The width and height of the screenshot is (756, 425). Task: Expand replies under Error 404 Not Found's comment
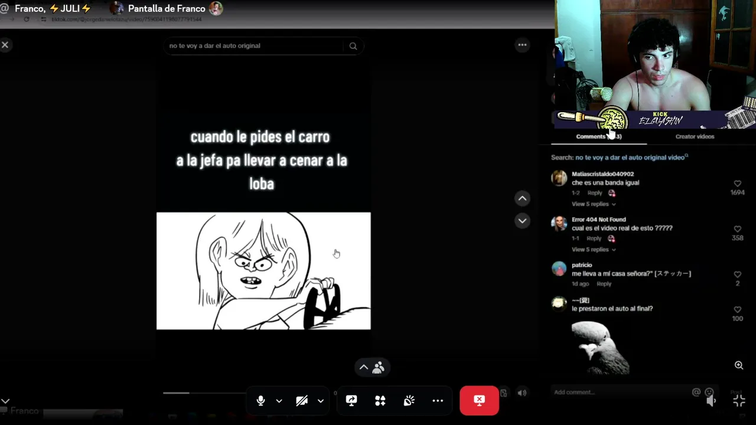594,250
